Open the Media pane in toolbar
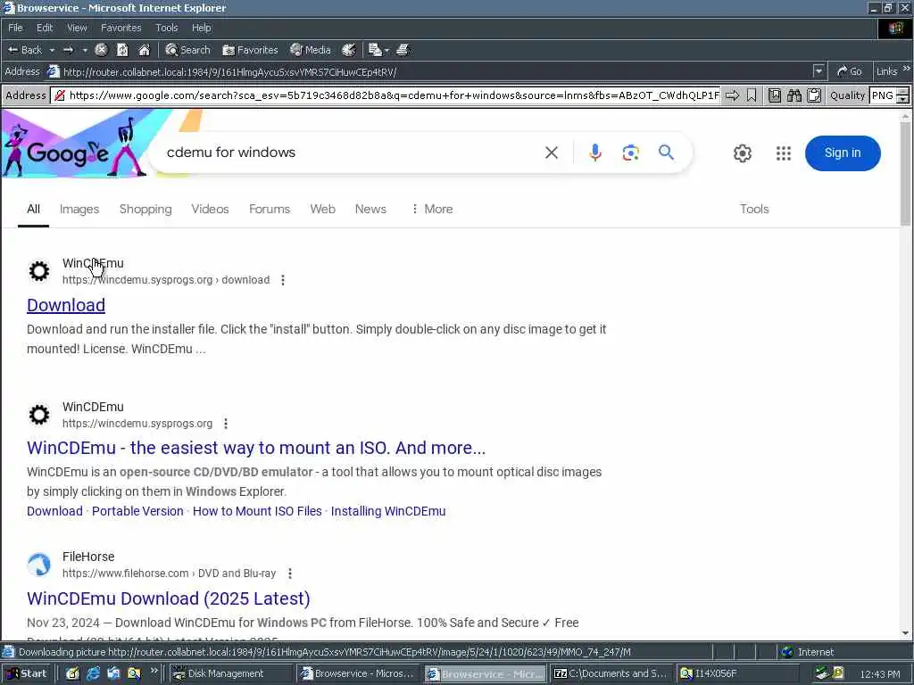The width and height of the screenshot is (914, 685). [311, 50]
